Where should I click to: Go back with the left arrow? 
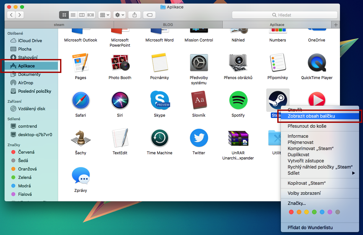click(11, 15)
